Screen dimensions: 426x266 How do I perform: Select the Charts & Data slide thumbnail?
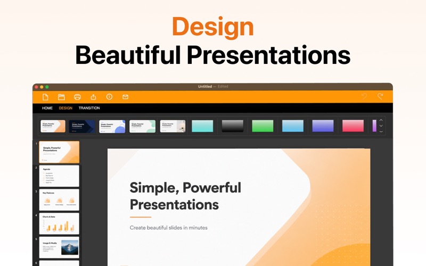tap(59, 223)
